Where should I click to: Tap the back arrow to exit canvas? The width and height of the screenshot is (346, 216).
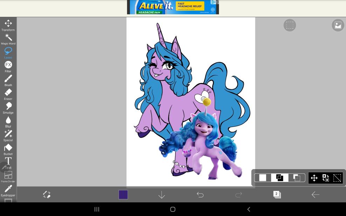tap(315, 195)
